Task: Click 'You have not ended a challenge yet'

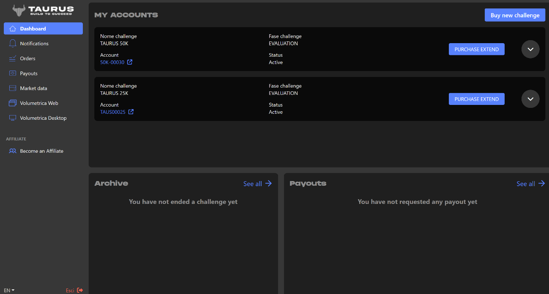Action: click(x=183, y=202)
